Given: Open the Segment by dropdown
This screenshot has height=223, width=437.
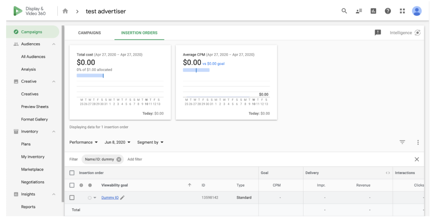Looking at the screenshot, I should pyautogui.click(x=150, y=142).
